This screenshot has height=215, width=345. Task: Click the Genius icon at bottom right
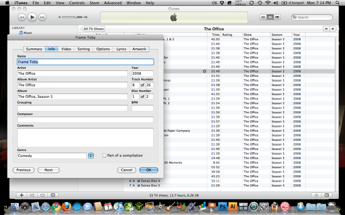coord(316,195)
